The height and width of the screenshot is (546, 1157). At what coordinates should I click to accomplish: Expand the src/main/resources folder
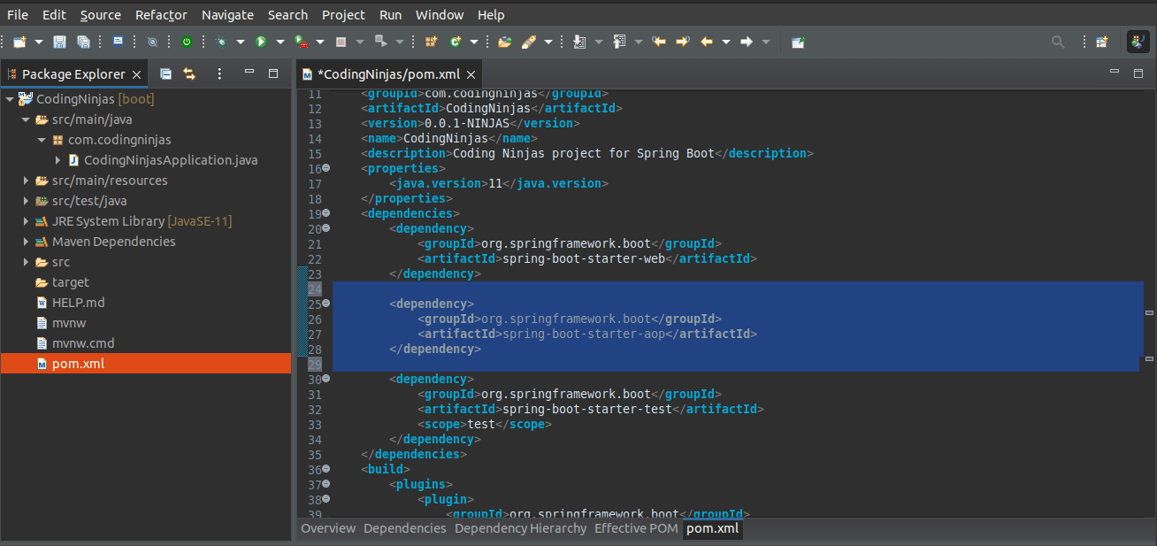25,181
